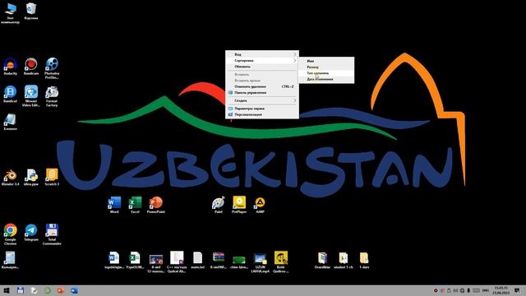Select the Dasrliklar folder

(322, 261)
